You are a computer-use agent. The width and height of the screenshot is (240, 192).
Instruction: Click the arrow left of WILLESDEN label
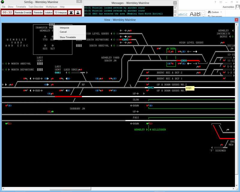pyautogui.click(x=150, y=130)
